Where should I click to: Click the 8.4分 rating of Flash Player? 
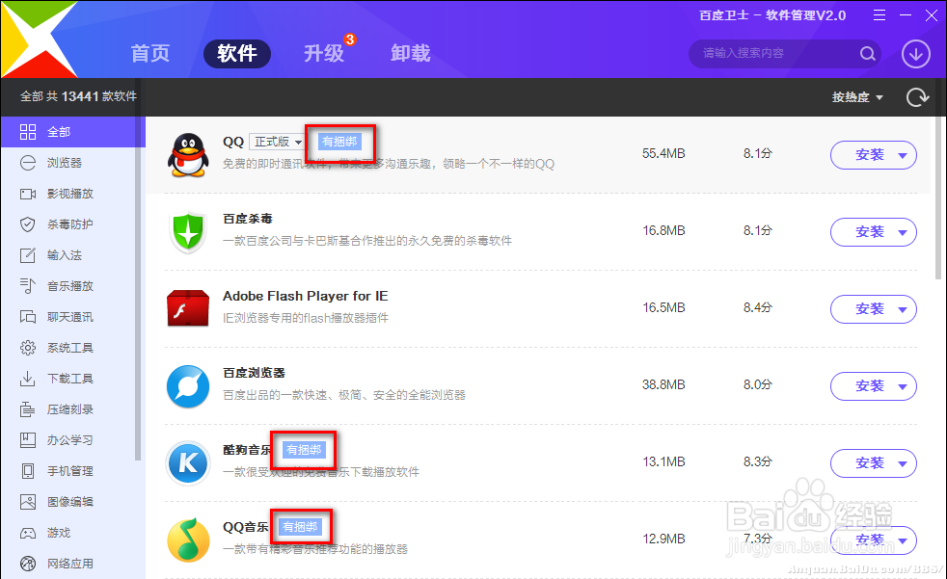(757, 307)
